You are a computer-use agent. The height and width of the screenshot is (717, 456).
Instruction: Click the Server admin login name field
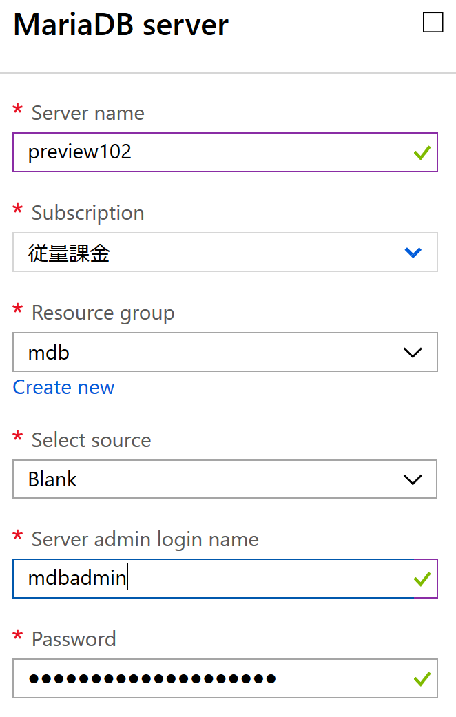[207, 579]
